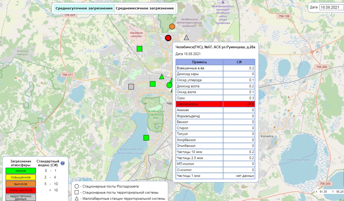
Task: Click the orange circle station marker
Action: pyautogui.click(x=172, y=27)
